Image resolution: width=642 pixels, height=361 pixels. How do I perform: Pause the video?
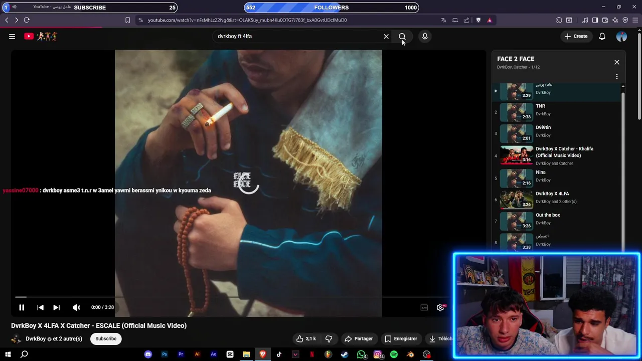click(x=22, y=307)
